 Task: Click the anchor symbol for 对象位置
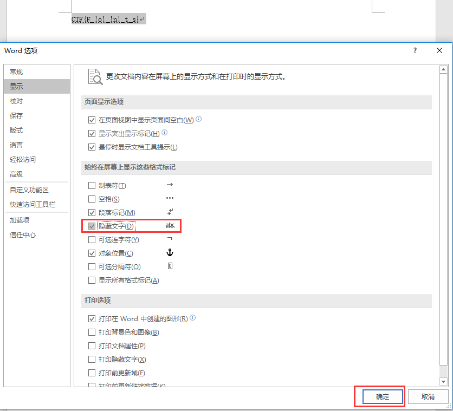click(x=170, y=253)
